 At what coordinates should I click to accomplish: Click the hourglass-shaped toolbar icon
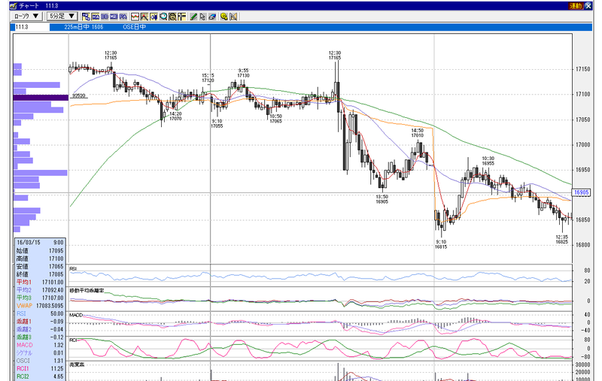point(233,17)
